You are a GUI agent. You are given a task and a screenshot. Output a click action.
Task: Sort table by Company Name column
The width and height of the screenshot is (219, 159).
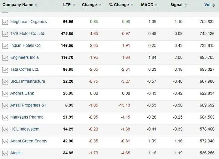pyautogui.click(x=18, y=5)
